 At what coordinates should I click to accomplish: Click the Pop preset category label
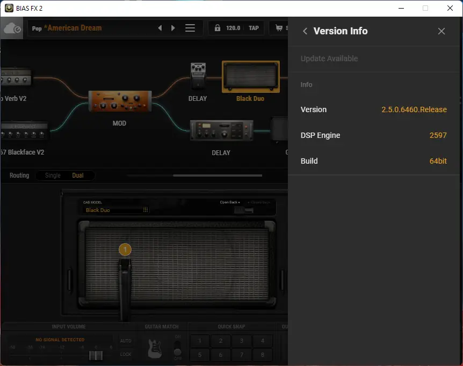(x=37, y=28)
